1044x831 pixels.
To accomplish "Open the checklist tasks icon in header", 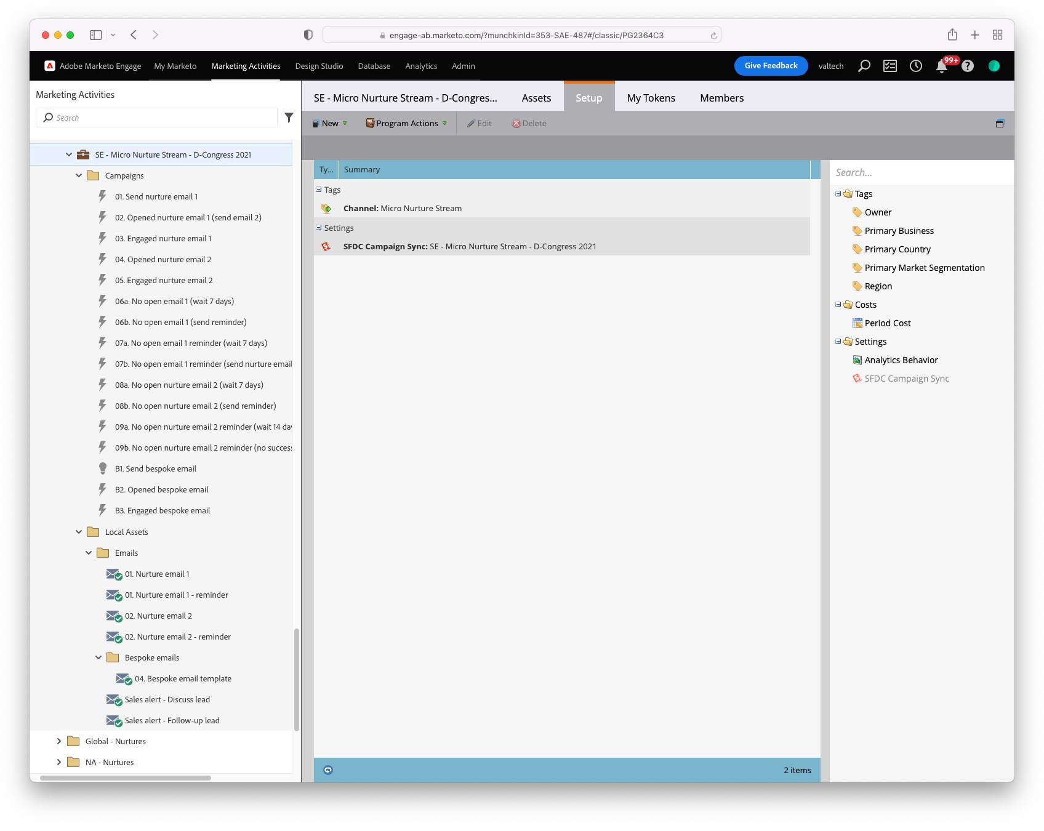I will click(890, 66).
